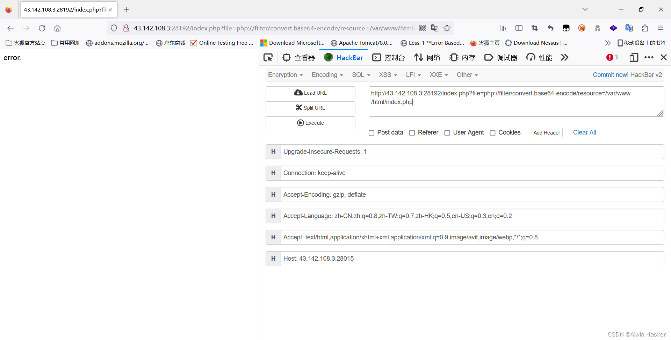Open the 火狐官方站点 bookmark folder
671x340 pixels.
click(26, 43)
